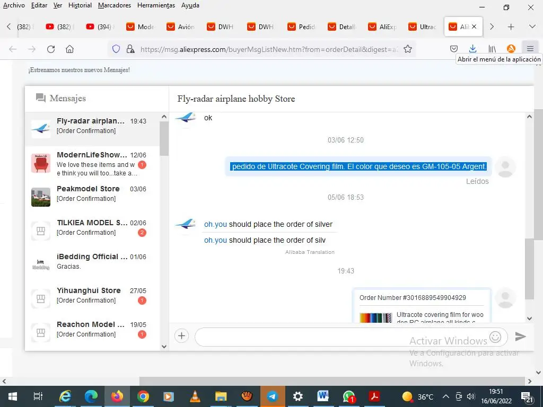Open the Ayuda menu
This screenshot has width=543, height=407.
(x=190, y=5)
